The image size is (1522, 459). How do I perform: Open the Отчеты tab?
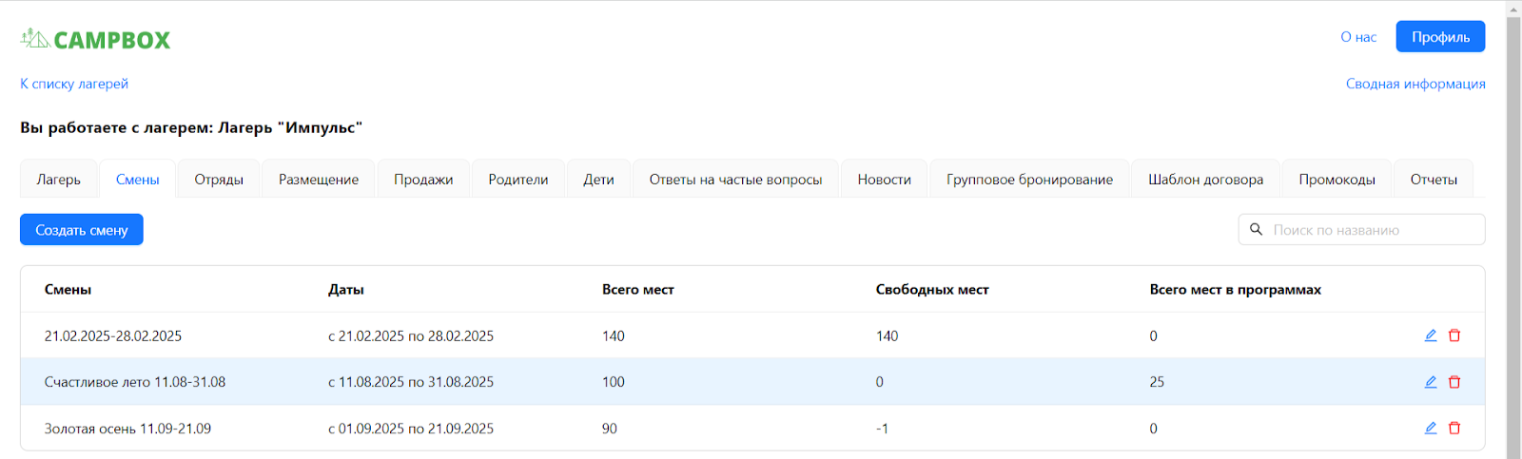[x=1434, y=180]
